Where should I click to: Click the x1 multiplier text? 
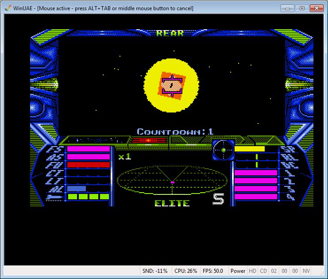click(x=125, y=157)
